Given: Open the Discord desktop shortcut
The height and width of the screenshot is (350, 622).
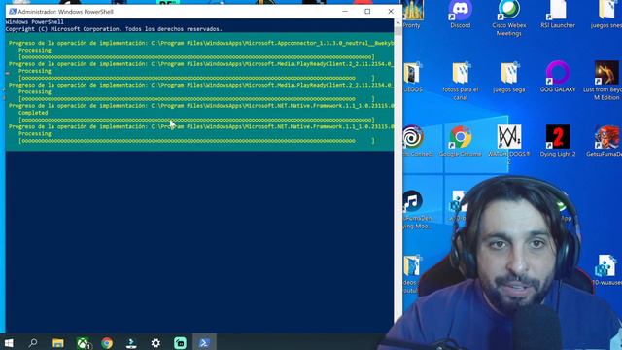Looking at the screenshot, I should point(460,14).
